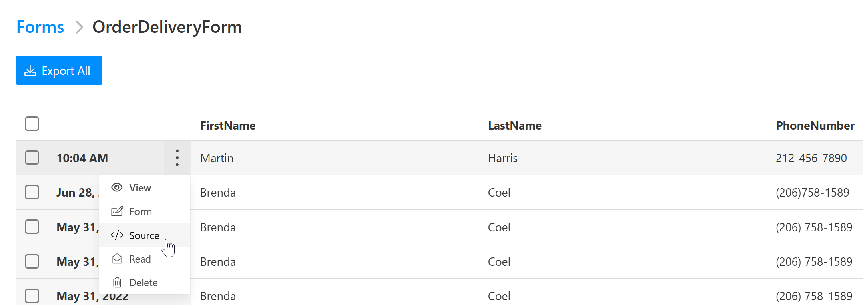Click the FirstName column header
The image size is (863, 305).
point(228,126)
